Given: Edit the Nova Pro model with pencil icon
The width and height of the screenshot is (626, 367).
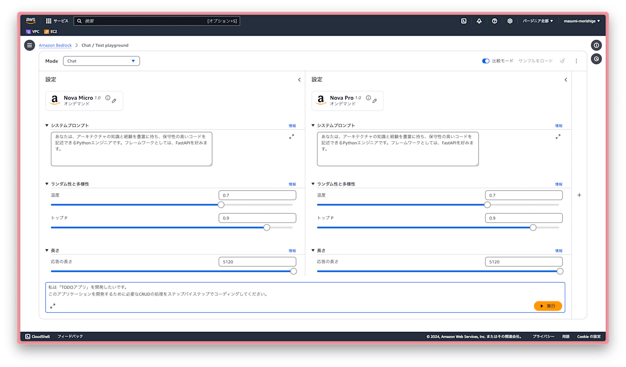Looking at the screenshot, I should pos(375,101).
